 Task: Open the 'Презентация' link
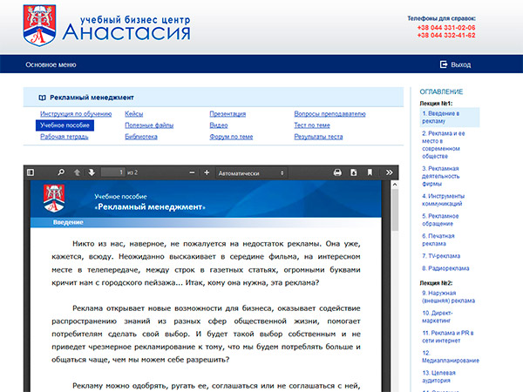point(228,114)
